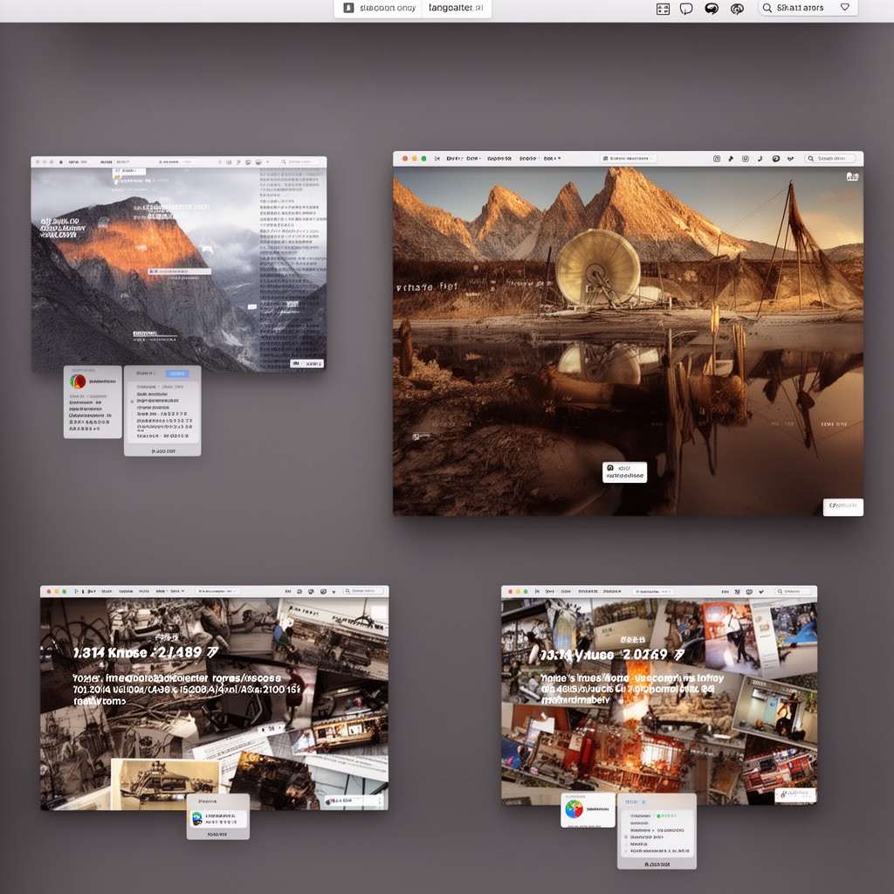Click the search field in the mountain window

click(x=300, y=162)
